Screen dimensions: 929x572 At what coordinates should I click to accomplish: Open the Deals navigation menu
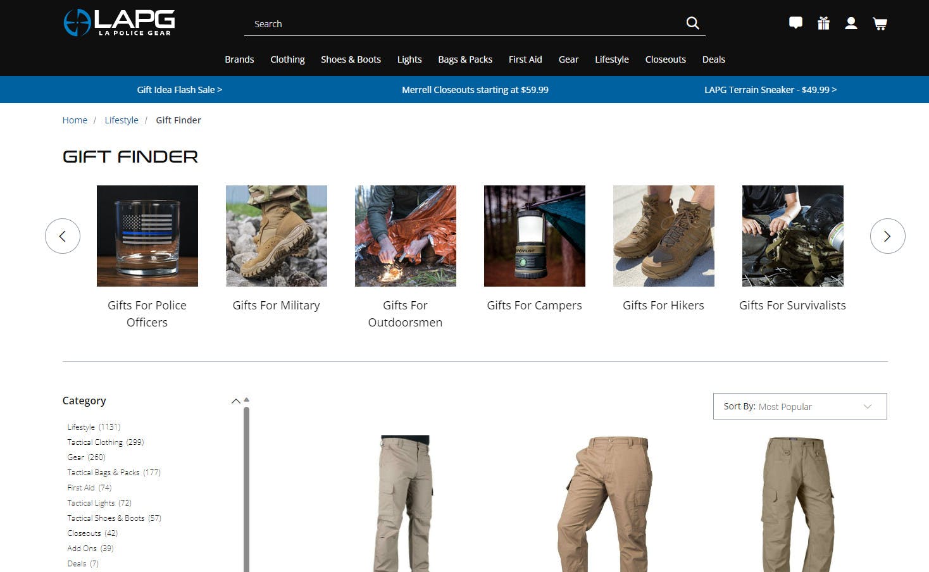coord(713,59)
